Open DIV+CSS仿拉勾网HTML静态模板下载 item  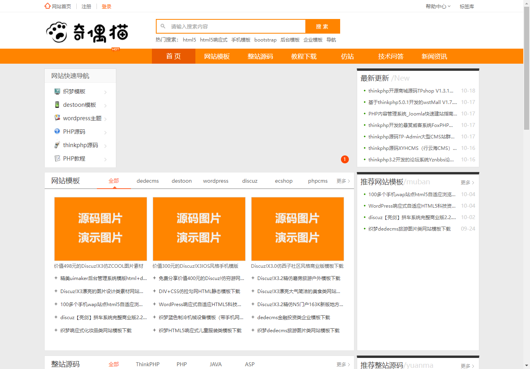[x=199, y=291]
